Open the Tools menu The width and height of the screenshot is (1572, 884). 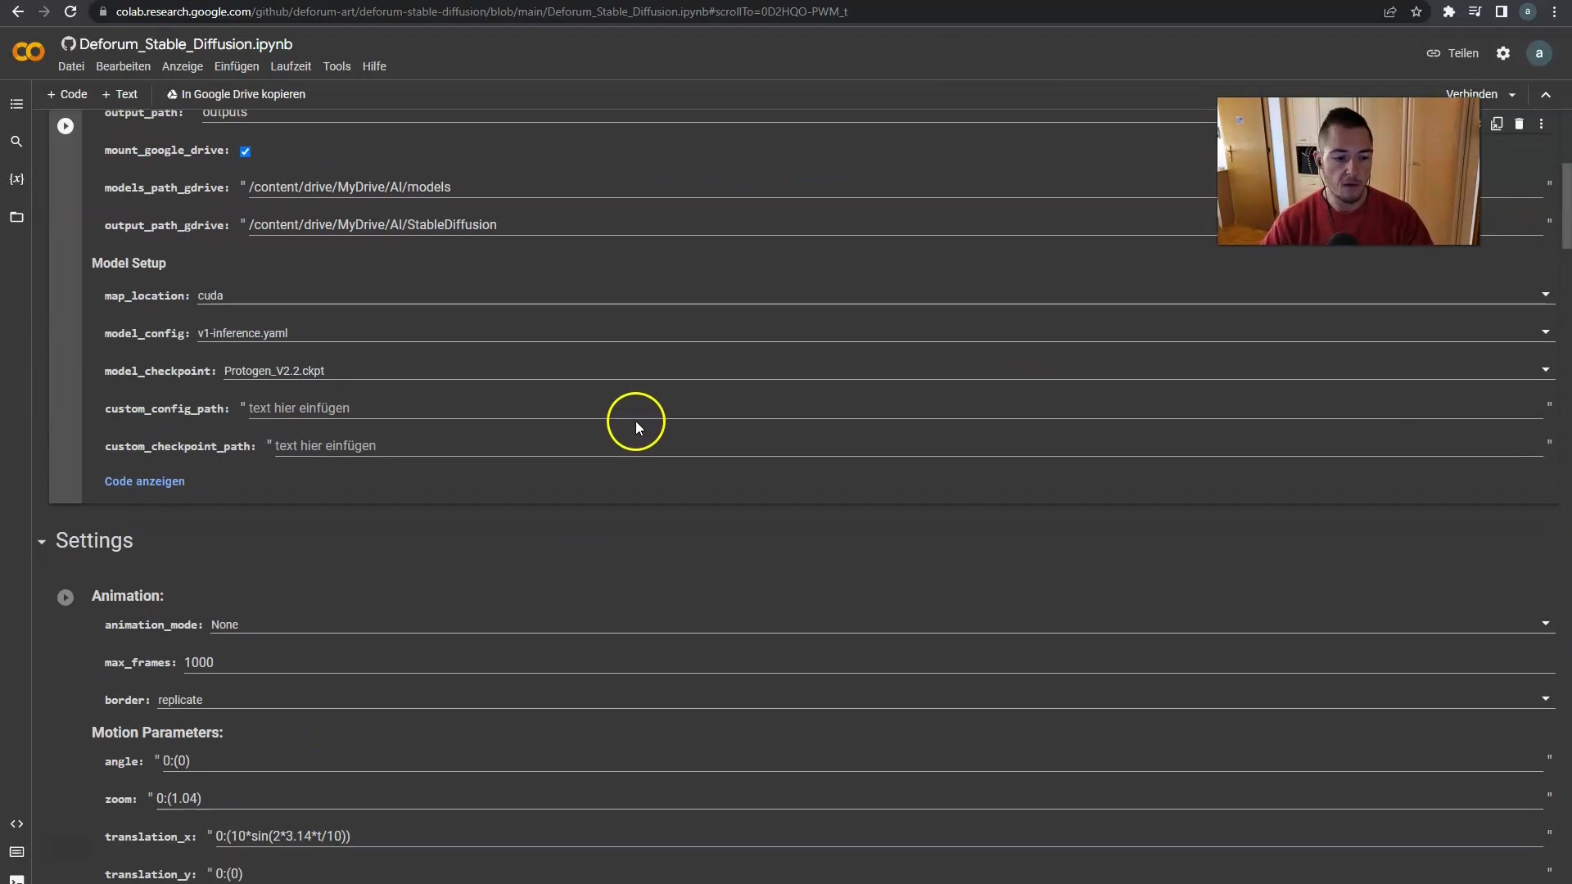[337, 66]
